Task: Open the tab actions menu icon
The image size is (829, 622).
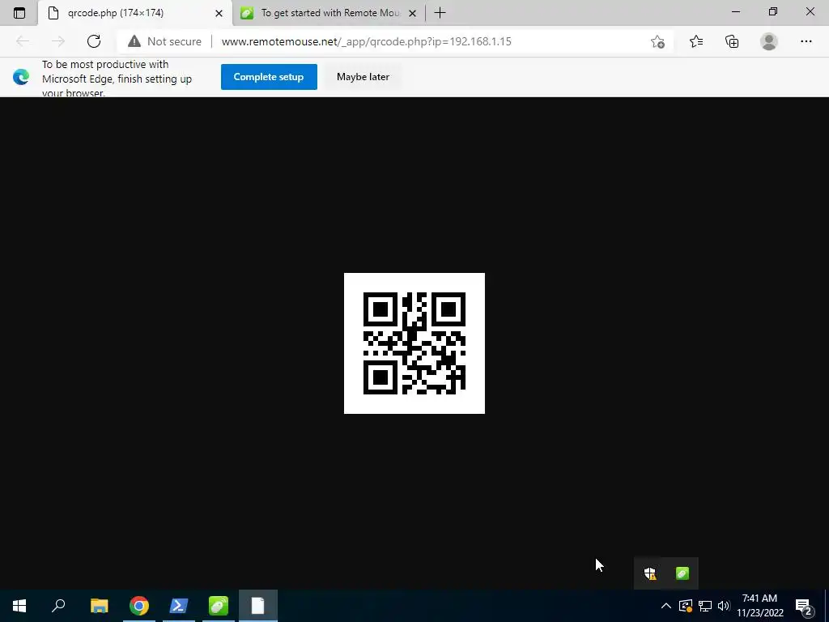Action: (x=19, y=13)
